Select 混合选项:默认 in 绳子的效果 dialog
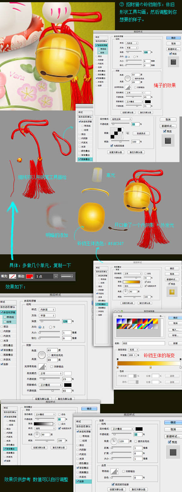 coord(102,41)
